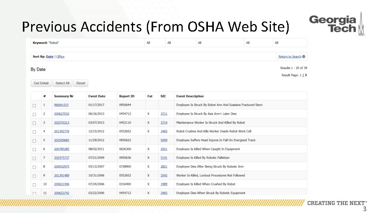Image resolution: width=378 pixels, height=213 pixels.
Task: Open SIC code 5099 link
Action: pyautogui.click(x=164, y=140)
